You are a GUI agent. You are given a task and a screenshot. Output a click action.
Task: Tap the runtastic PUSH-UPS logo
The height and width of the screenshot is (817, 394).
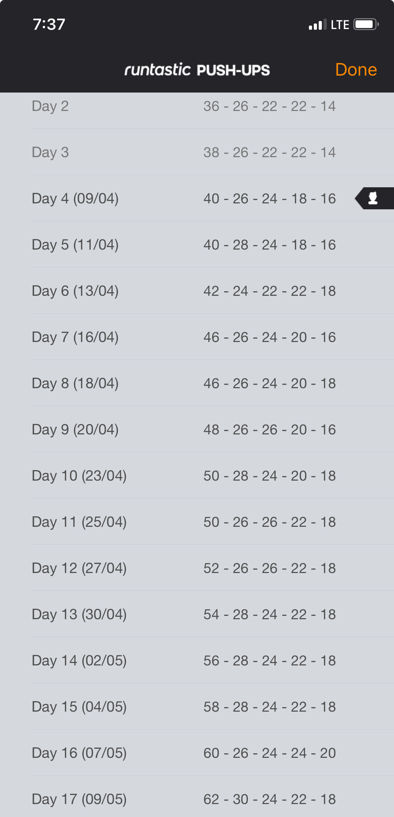click(x=197, y=70)
